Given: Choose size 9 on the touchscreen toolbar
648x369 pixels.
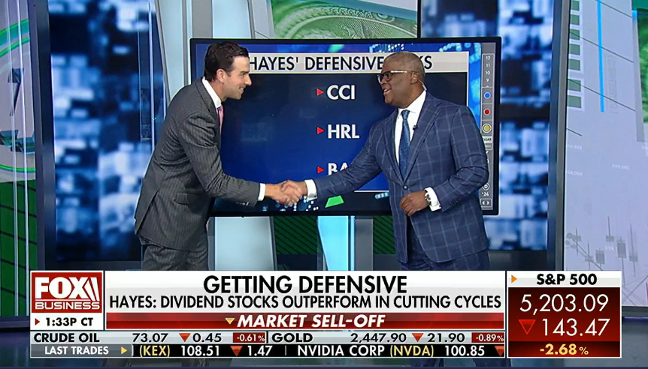Looking at the screenshot, I should (488, 80).
